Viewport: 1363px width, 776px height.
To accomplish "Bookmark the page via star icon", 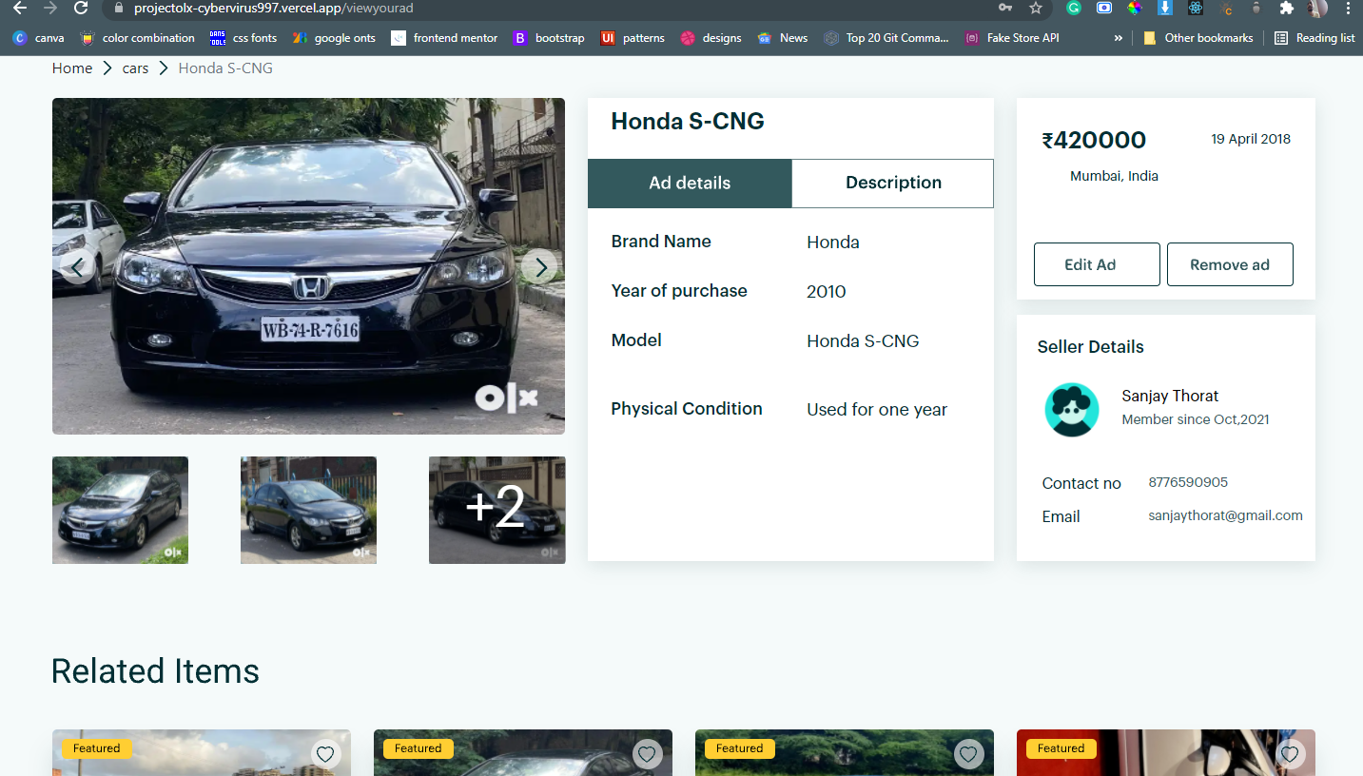I will click(x=1036, y=8).
